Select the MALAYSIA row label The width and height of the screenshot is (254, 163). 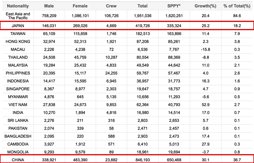[x=18, y=65]
